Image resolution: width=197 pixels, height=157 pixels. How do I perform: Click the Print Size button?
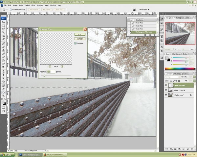pos(59,9)
